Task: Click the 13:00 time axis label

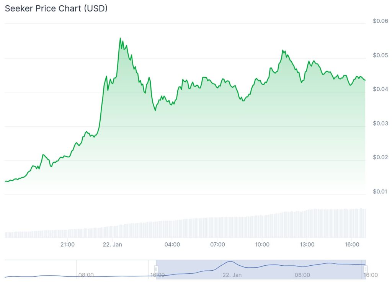Action: (307, 245)
